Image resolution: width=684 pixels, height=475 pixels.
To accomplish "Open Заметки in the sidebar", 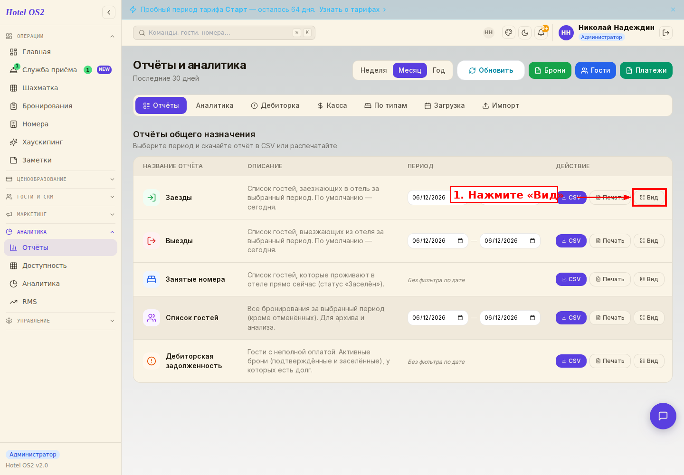I will click(x=60, y=160).
